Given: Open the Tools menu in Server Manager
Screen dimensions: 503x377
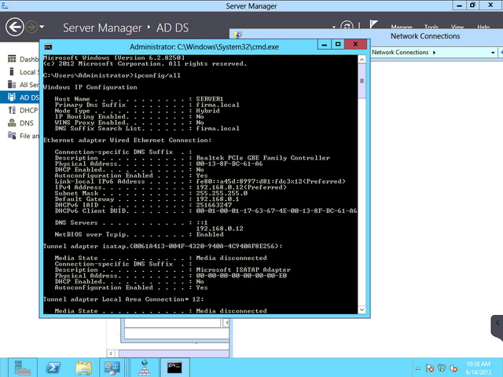Looking at the screenshot, I should tap(431, 27).
